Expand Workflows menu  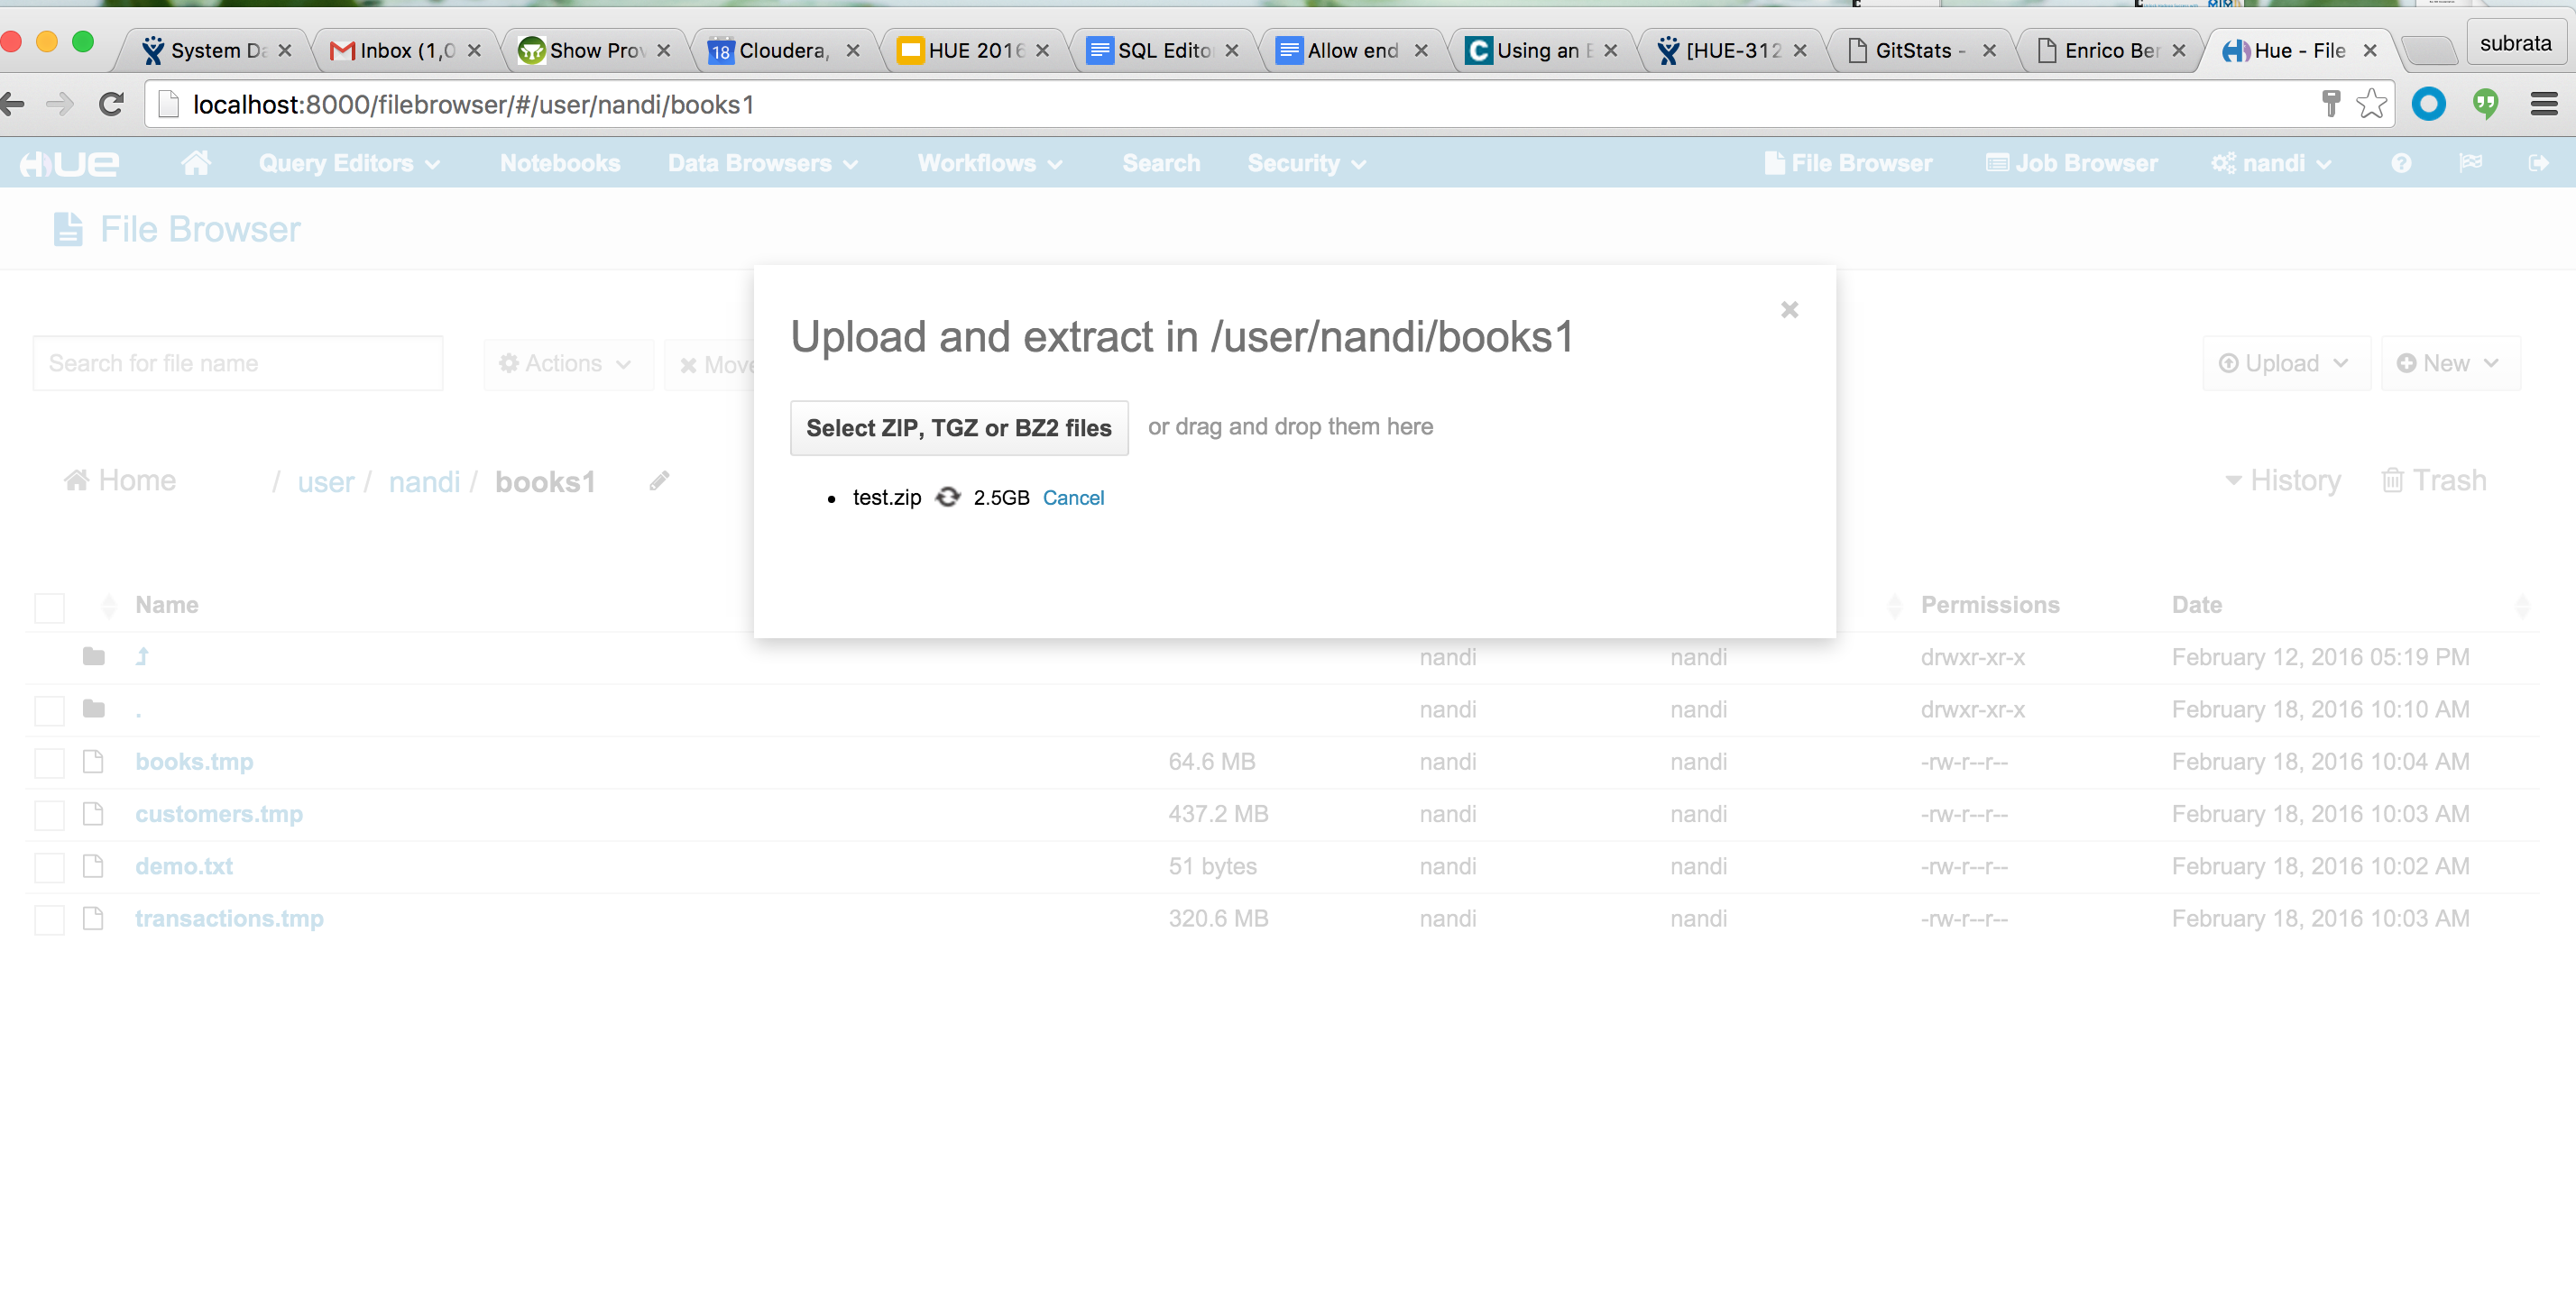coord(989,163)
